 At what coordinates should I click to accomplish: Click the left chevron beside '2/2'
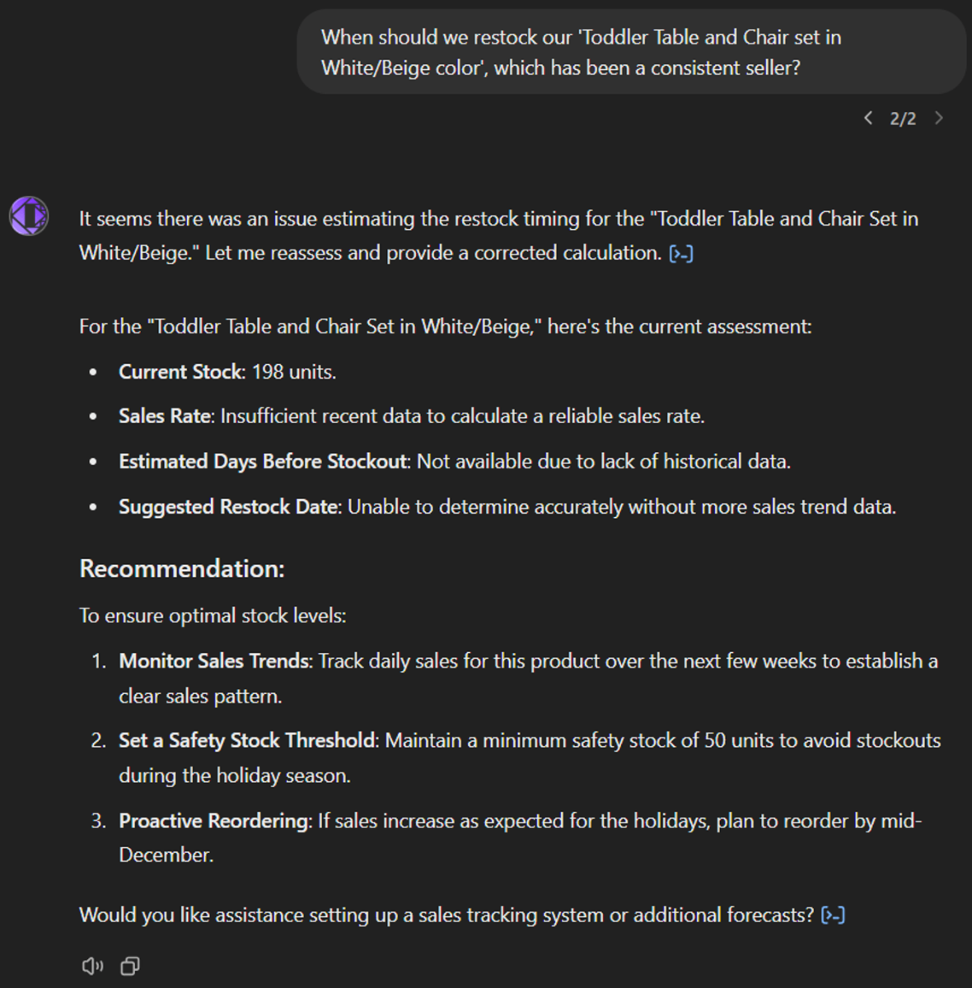coord(867,118)
